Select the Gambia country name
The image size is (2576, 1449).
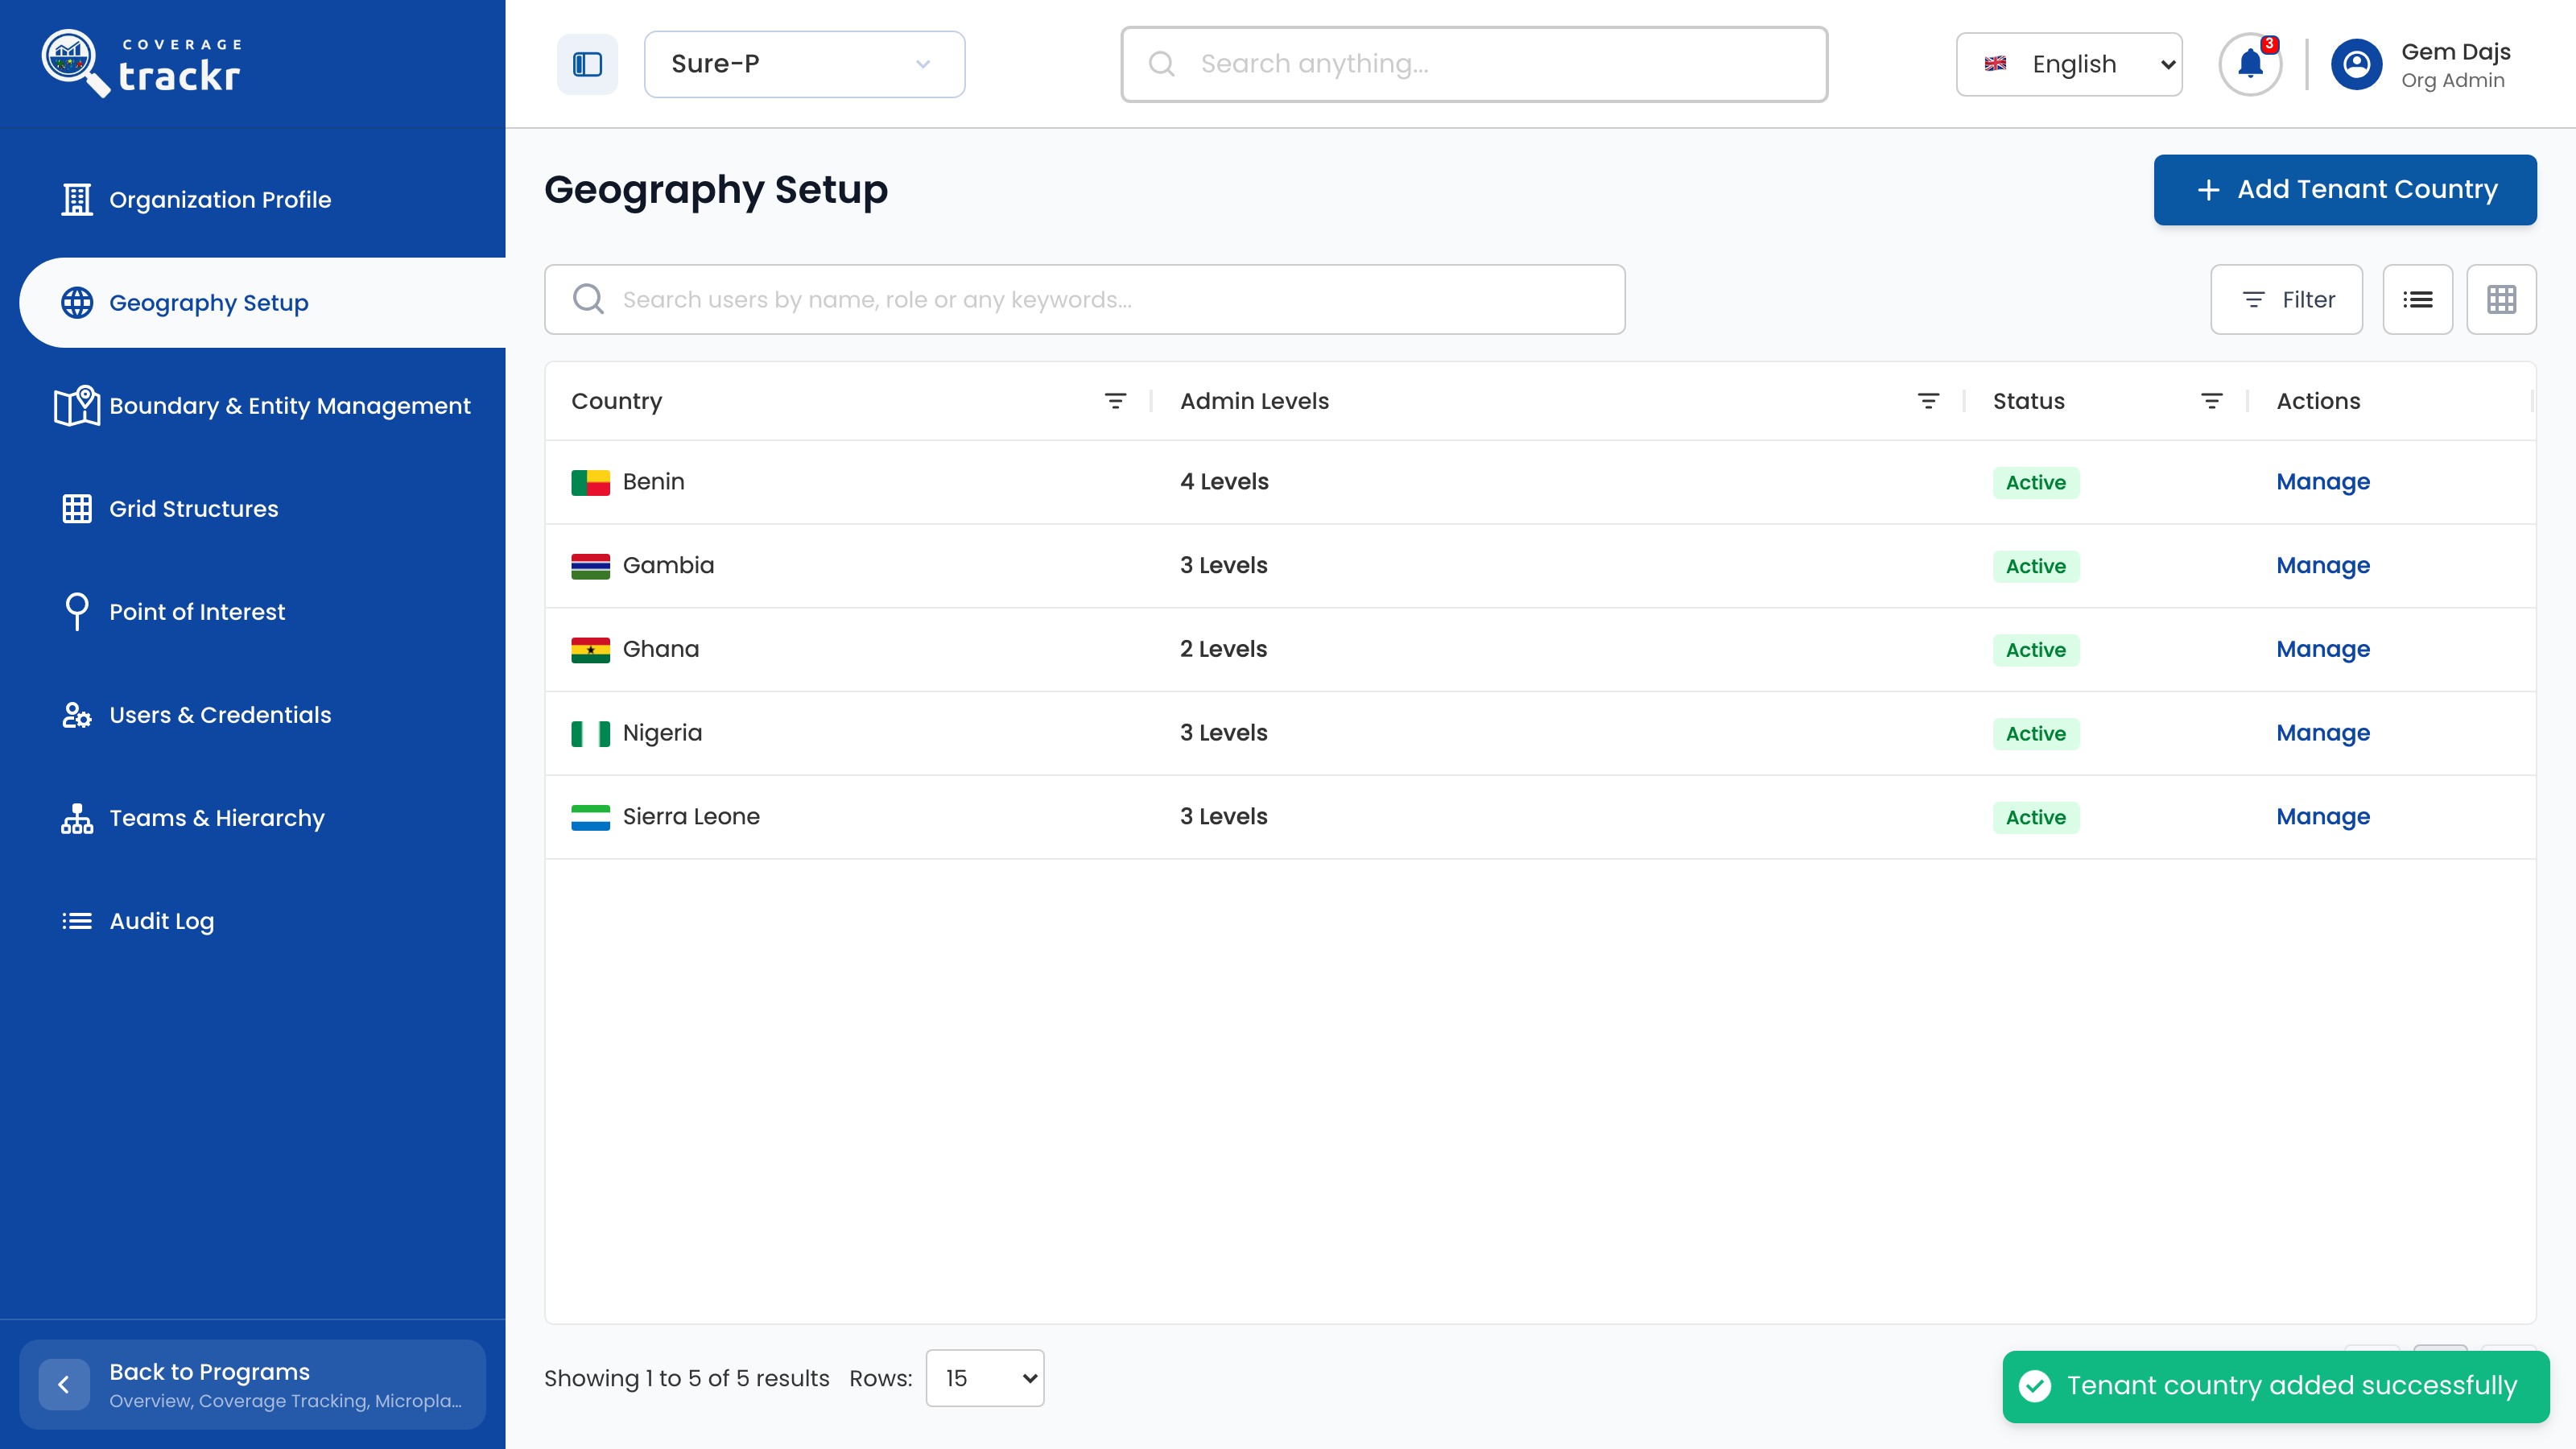point(668,566)
